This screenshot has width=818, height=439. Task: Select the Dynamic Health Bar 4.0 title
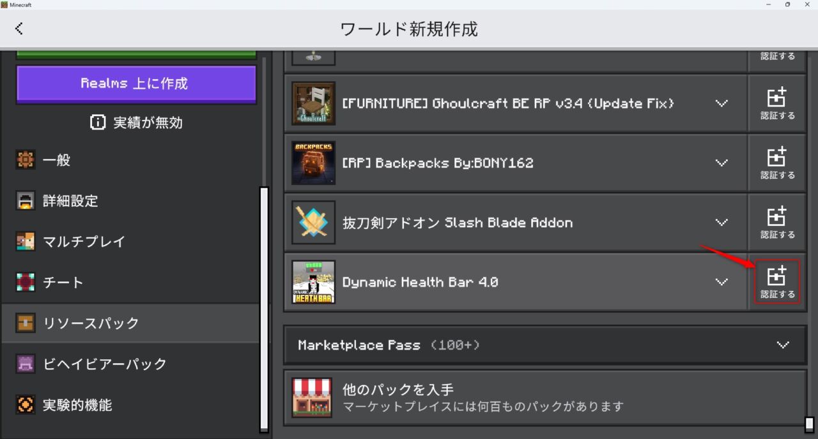point(420,282)
